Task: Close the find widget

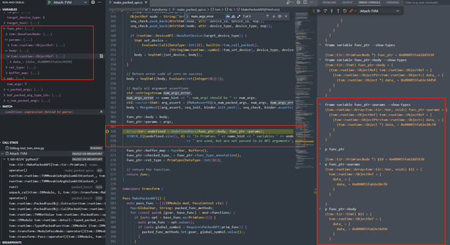Action: [x=286, y=16]
